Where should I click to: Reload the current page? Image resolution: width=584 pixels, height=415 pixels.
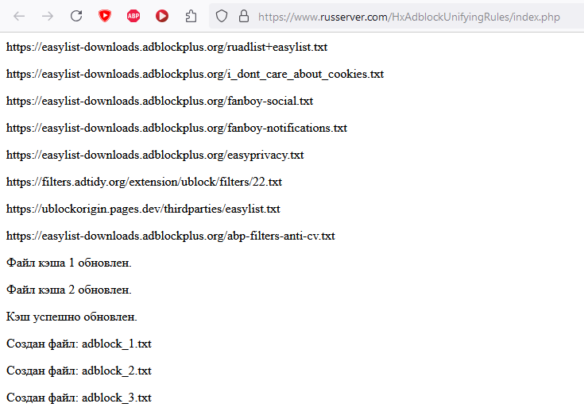point(76,16)
